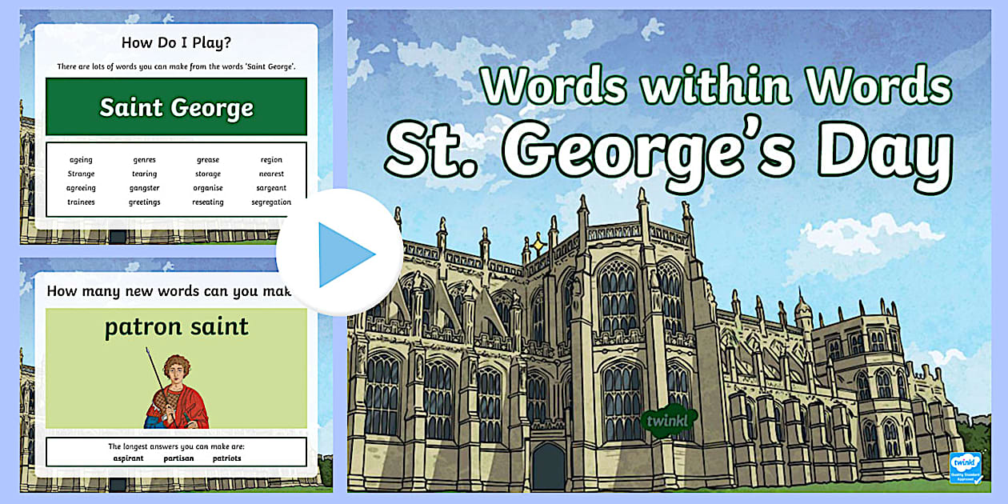The width and height of the screenshot is (1008, 504).
Task: Click the answer 'partisan'
Action: click(x=178, y=458)
